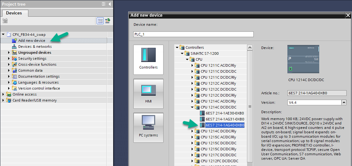Expand Languages & resources node
Image resolution: width=352 pixels, height=166 pixels.
click(9, 82)
